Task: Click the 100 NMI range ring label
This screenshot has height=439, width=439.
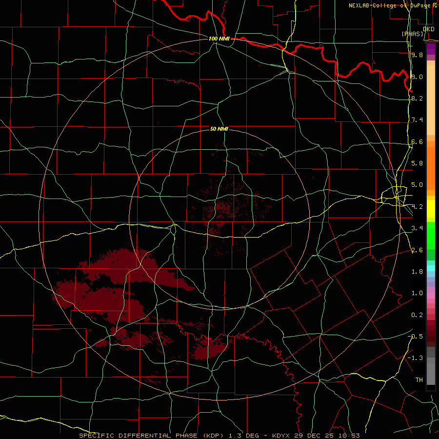Action: (x=219, y=39)
